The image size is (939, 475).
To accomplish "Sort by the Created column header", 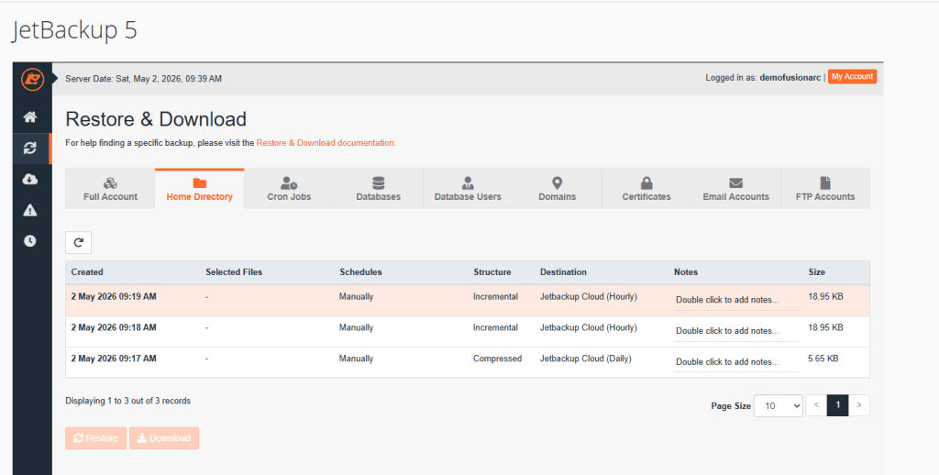I will pyautogui.click(x=87, y=272).
